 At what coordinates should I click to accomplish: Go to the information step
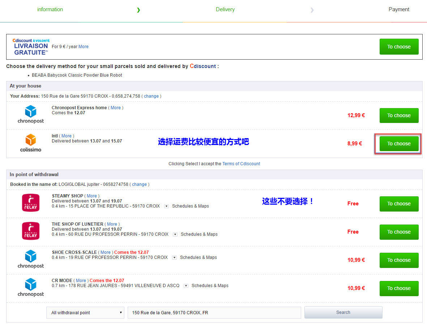point(50,9)
